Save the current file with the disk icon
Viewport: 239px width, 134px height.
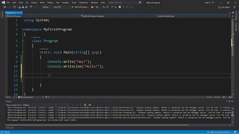[x=23, y=7]
